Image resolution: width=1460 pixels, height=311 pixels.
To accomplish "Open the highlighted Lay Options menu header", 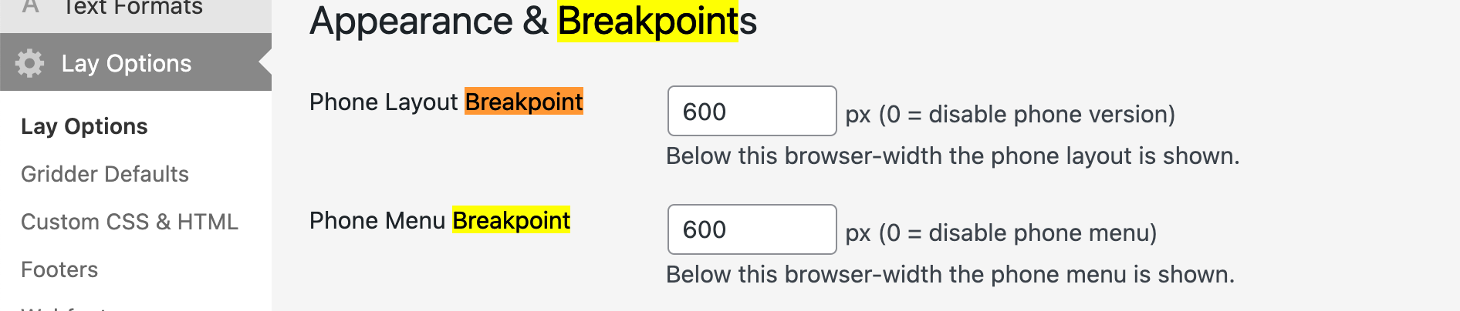I will point(127,63).
